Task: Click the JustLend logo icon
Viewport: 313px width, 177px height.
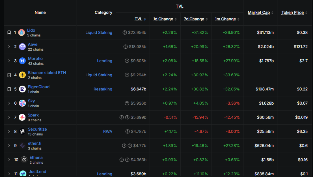Action: (23, 174)
